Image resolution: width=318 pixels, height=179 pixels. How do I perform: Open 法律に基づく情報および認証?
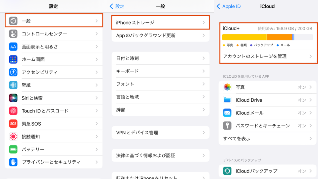[x=161, y=155]
